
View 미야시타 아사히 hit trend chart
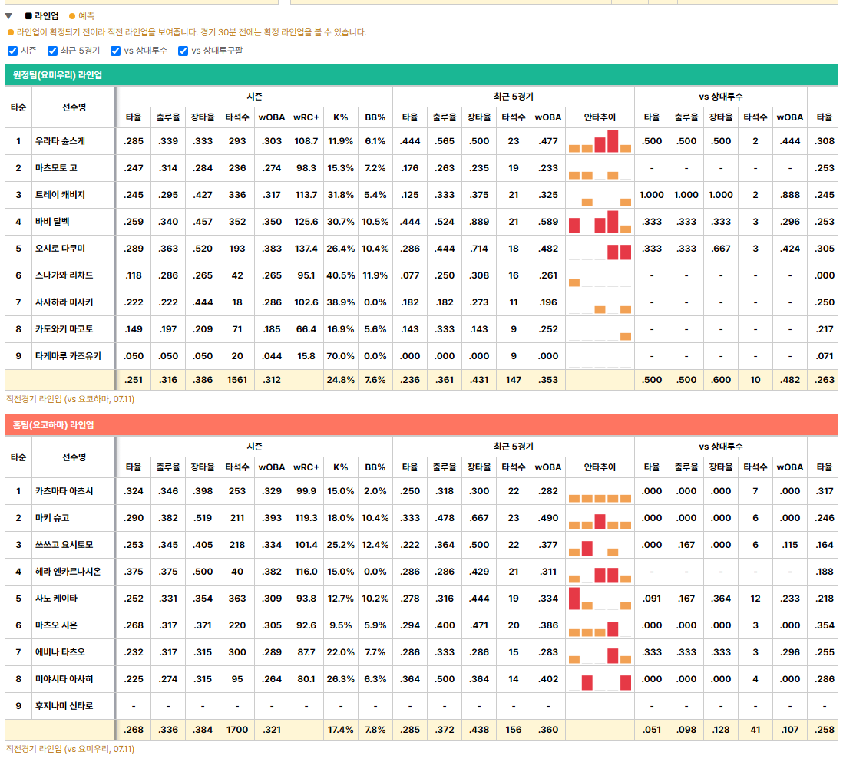click(x=600, y=679)
